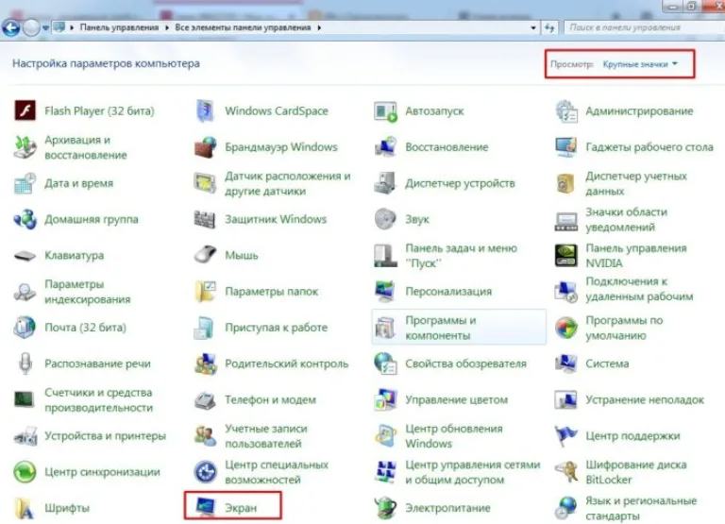Click the Администрирование icon
This screenshot has height=524, width=725.
[566, 111]
